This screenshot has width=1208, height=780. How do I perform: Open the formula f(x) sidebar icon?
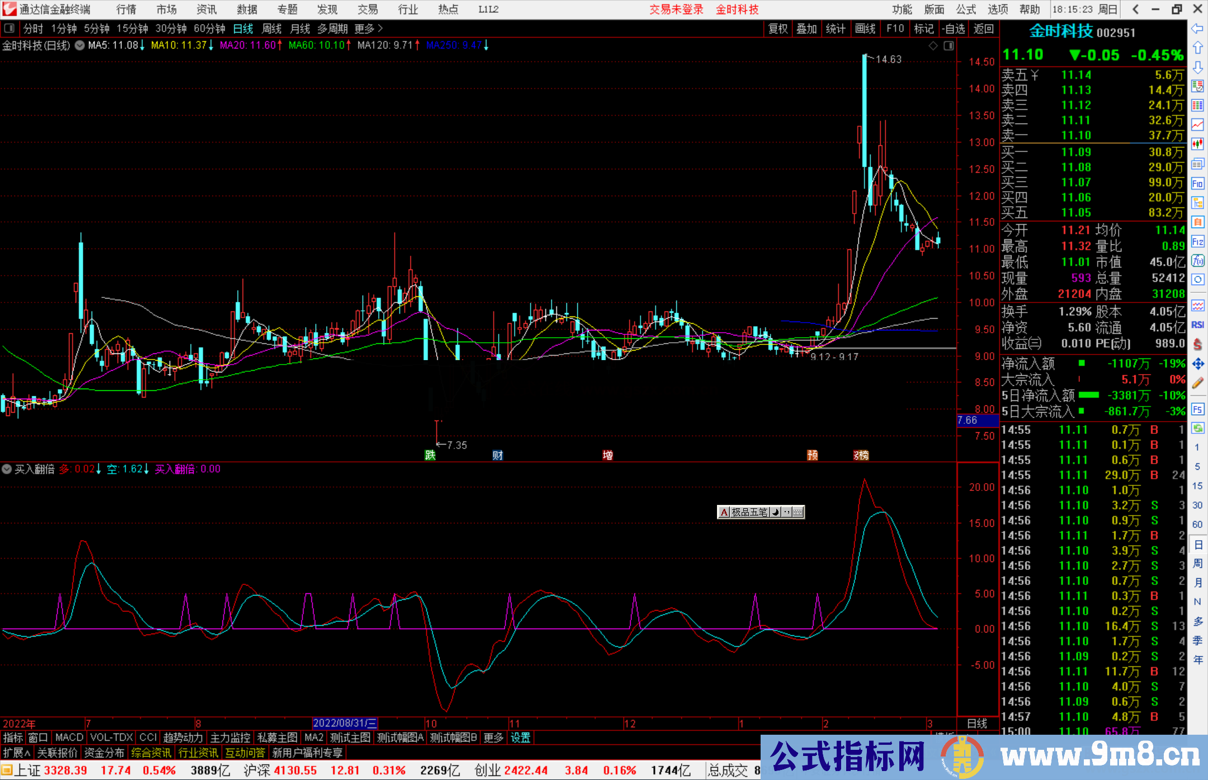click(1197, 261)
